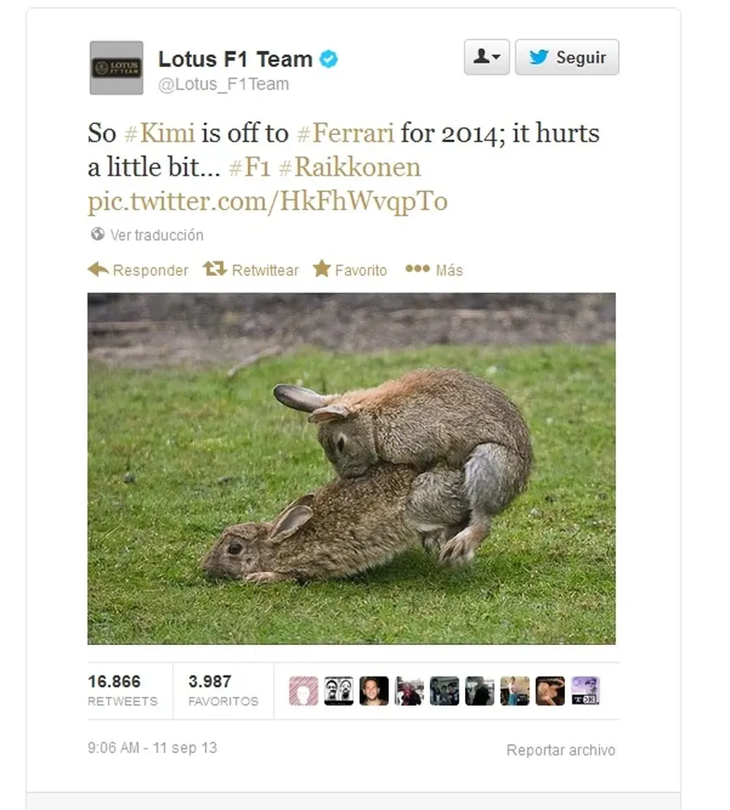The image size is (730, 810).
Task: Click the Lotus F1 Team profile avatar
Action: 116,68
